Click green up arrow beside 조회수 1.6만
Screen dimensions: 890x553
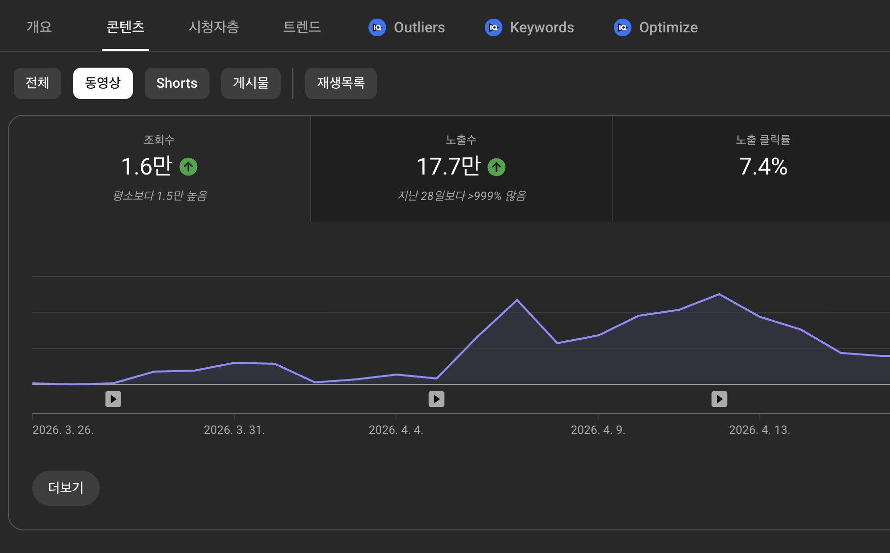tap(188, 167)
